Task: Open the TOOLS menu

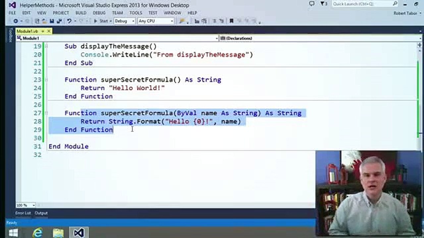Action: pos(135,13)
